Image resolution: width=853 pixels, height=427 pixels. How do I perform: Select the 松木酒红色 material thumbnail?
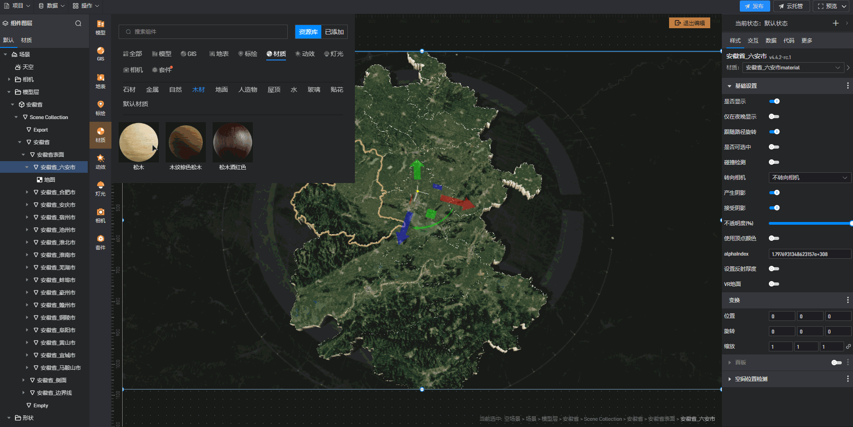[233, 142]
